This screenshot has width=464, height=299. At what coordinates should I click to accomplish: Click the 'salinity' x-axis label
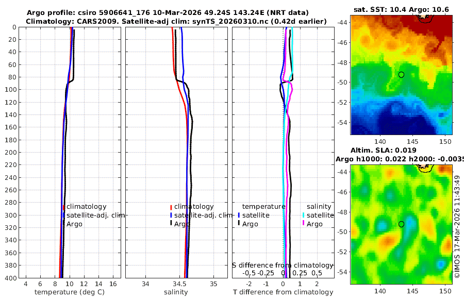(176, 292)
